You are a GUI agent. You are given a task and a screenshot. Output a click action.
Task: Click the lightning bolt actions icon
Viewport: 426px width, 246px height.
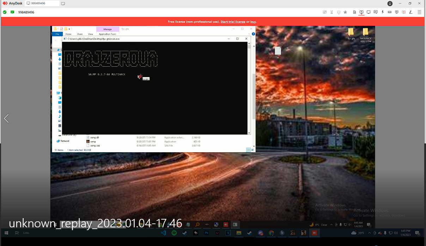(383, 12)
